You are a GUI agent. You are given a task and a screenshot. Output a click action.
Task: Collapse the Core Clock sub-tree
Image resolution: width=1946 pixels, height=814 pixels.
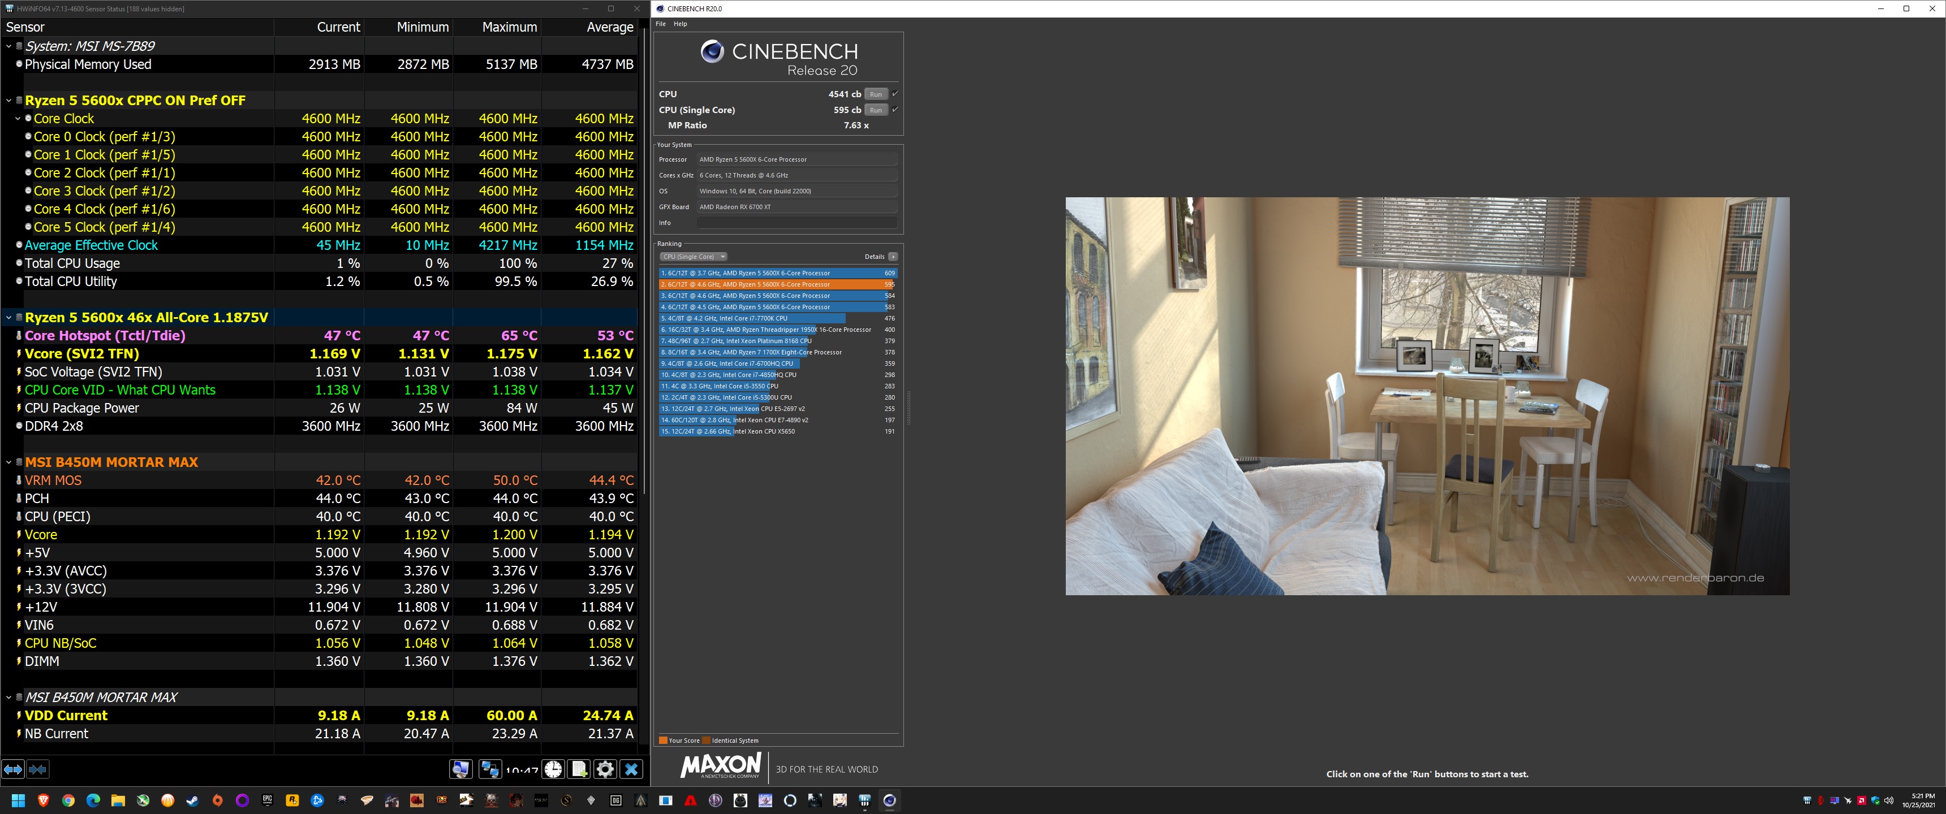pyautogui.click(x=18, y=119)
